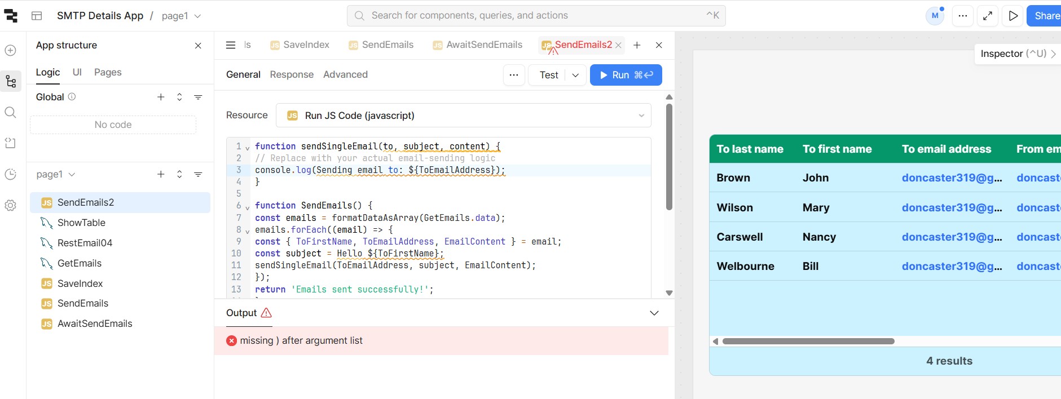The width and height of the screenshot is (1061, 399).
Task: Fold the sendSingleEmail function at line 1
Action: (x=247, y=148)
